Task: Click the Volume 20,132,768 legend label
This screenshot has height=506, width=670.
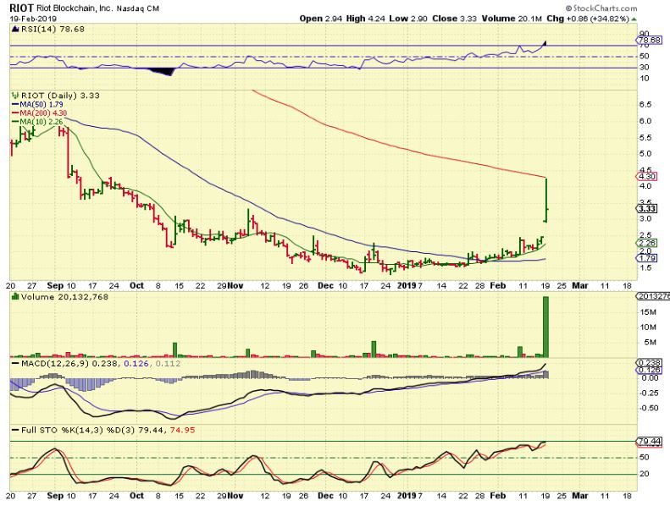Action: 64,297
